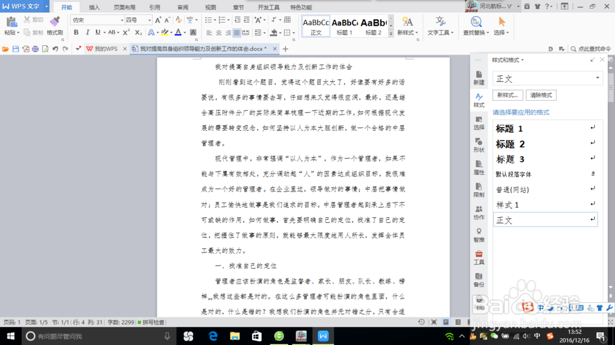Click the print preview icon
The width and height of the screenshot is (615, 345).
click(45, 49)
